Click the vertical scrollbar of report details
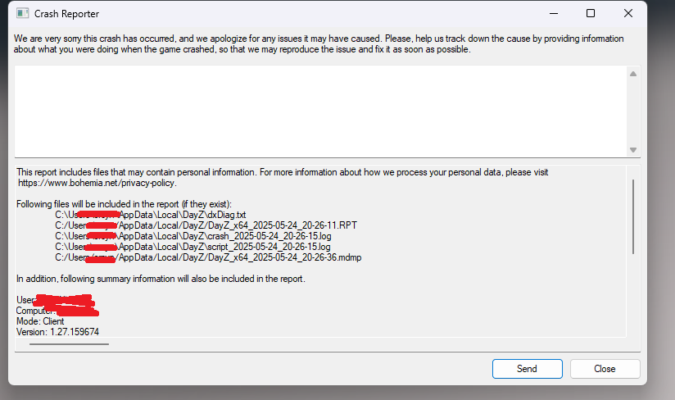This screenshot has height=400, width=675. (x=632, y=216)
